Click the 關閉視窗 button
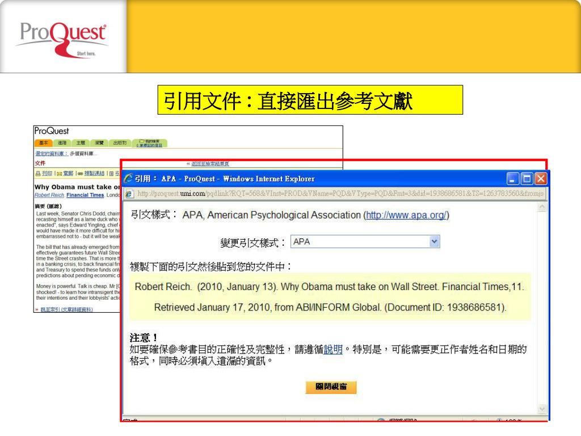This screenshot has width=581, height=436. (x=331, y=387)
